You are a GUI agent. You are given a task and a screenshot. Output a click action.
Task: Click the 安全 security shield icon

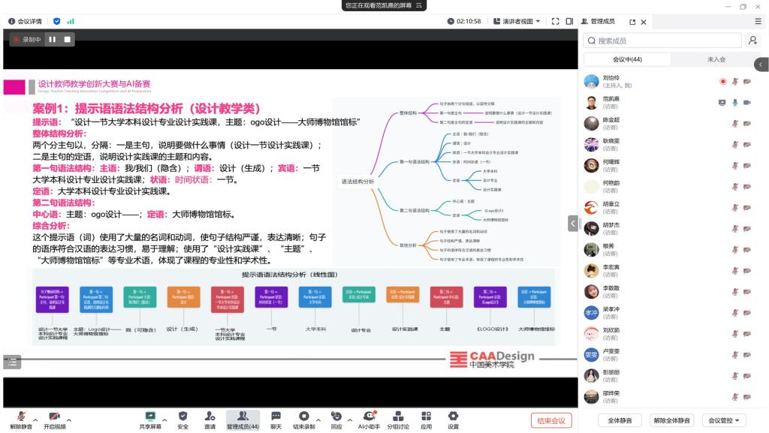[182, 416]
